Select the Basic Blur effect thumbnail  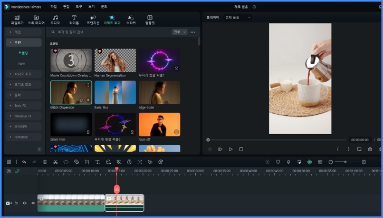pos(116,93)
